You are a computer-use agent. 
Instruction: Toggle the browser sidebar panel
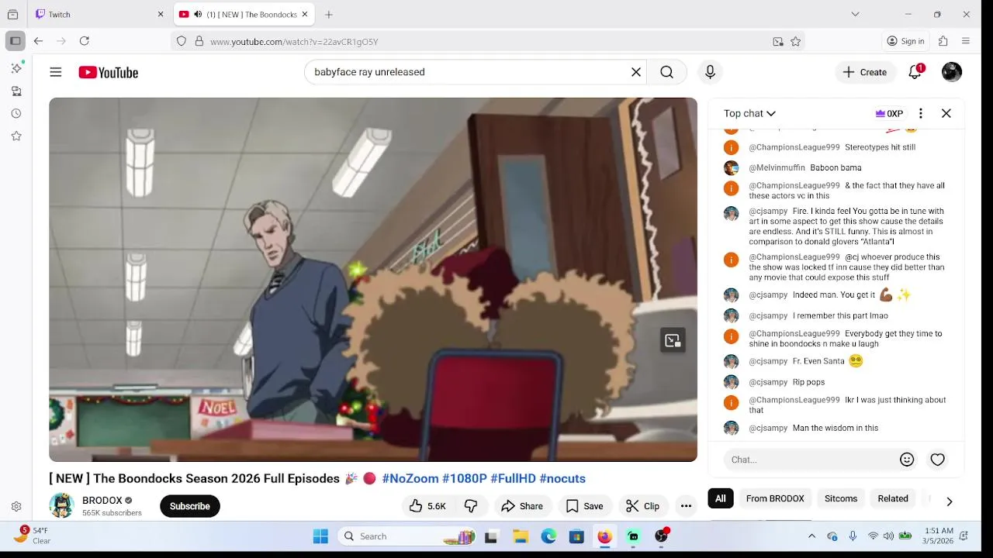16,41
